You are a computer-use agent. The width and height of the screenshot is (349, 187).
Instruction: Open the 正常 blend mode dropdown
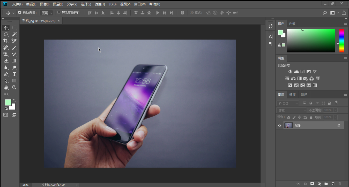(x=292, y=111)
